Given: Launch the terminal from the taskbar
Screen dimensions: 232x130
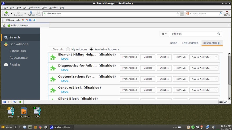Looking at the screenshot, I should click(30, 127).
